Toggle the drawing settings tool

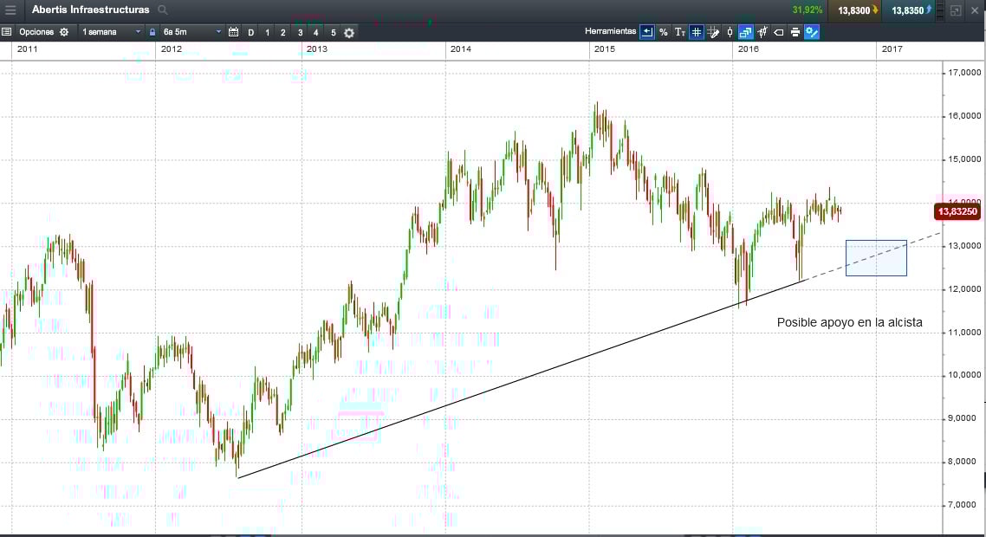812,32
